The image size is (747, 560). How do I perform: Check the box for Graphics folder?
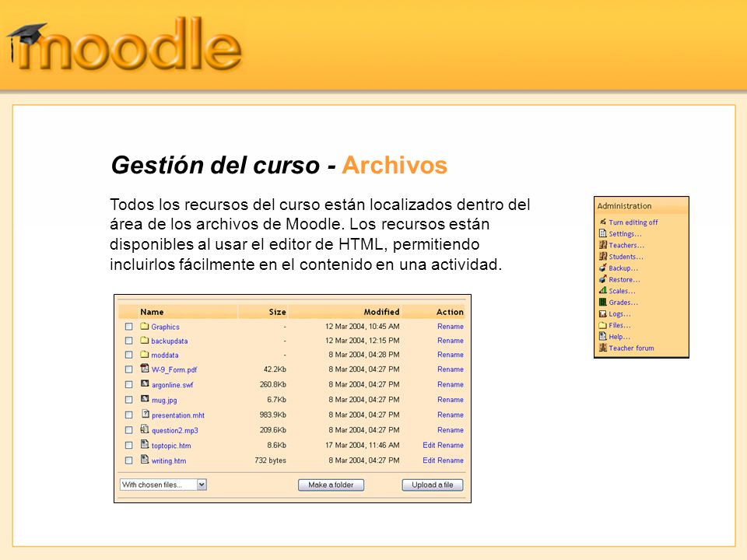coord(128,327)
